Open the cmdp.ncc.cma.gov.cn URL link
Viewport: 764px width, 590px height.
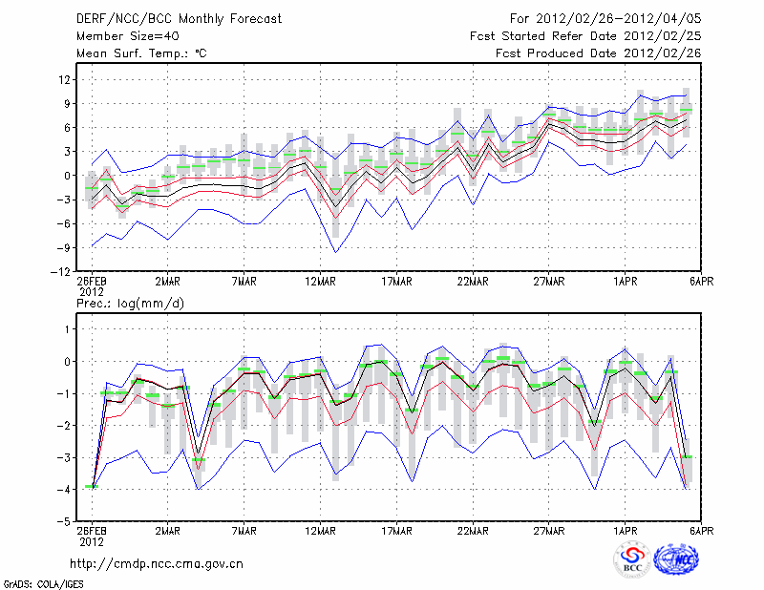157,563
